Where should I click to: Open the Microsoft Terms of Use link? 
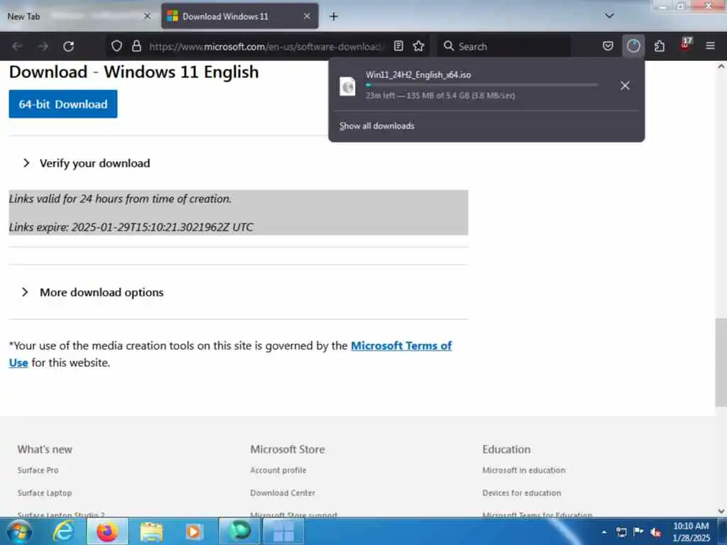[x=401, y=346]
